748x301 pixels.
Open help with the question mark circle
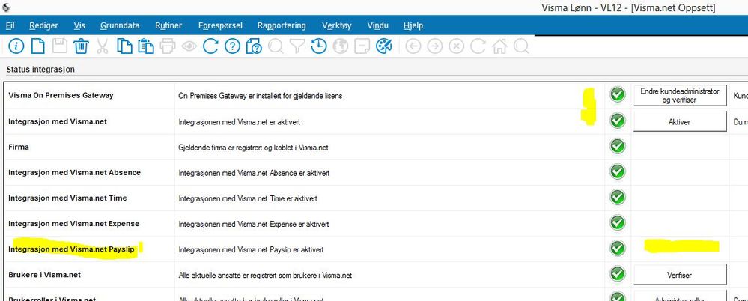click(x=232, y=46)
